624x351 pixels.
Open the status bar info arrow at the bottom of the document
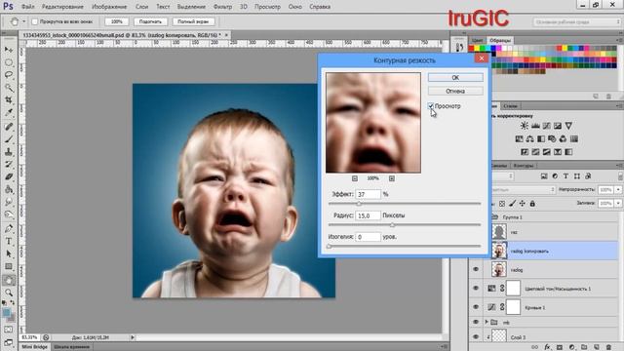click(133, 337)
